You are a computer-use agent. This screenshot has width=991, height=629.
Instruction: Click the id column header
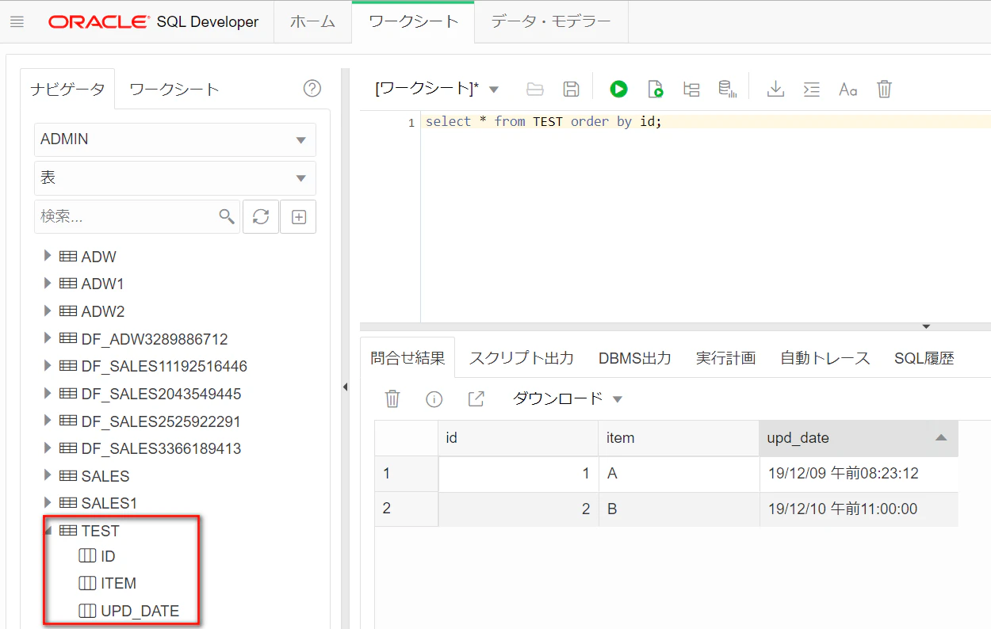click(518, 438)
